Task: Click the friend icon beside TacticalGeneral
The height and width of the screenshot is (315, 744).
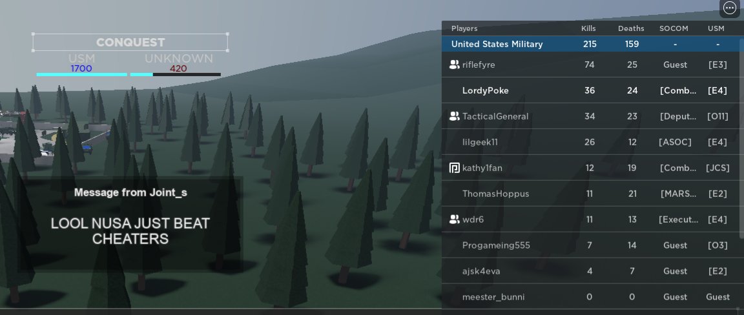Action: coord(454,116)
